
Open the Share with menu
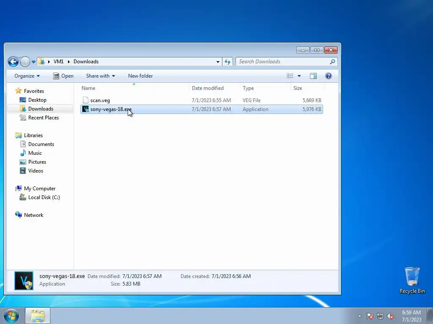pyautogui.click(x=101, y=76)
